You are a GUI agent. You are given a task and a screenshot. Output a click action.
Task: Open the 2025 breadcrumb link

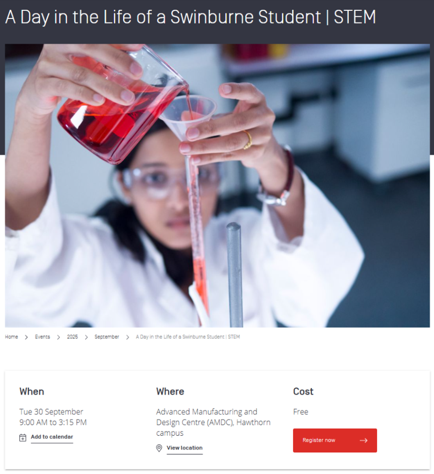tap(72, 337)
